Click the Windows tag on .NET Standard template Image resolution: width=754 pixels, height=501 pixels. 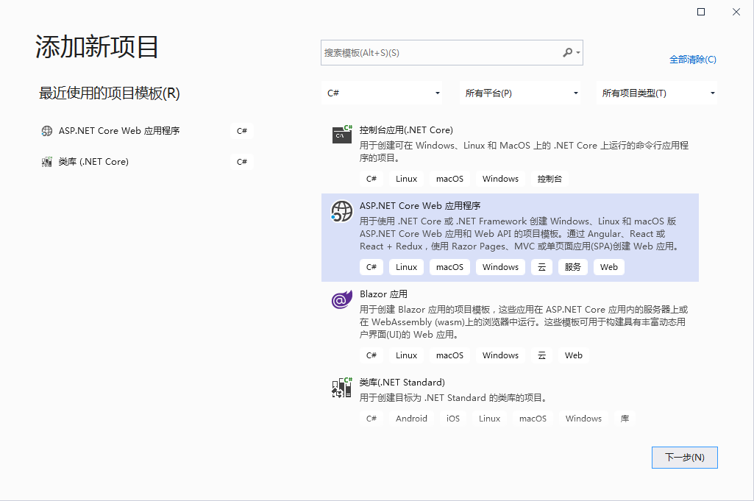tap(583, 419)
